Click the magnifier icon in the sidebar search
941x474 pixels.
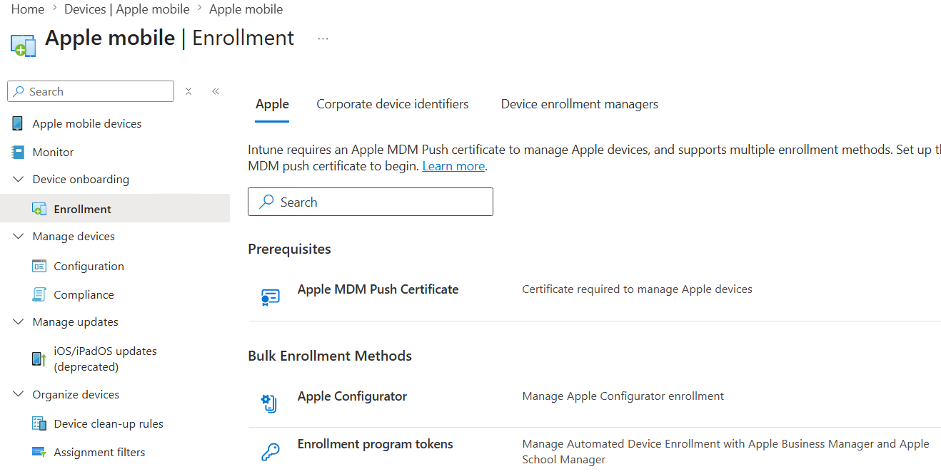click(19, 91)
